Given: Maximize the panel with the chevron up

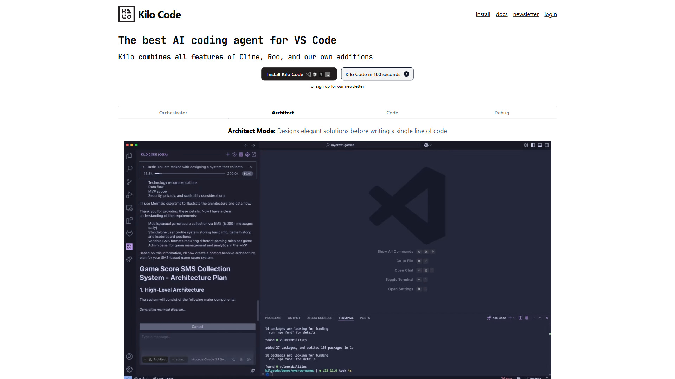Looking at the screenshot, I should click(x=540, y=318).
